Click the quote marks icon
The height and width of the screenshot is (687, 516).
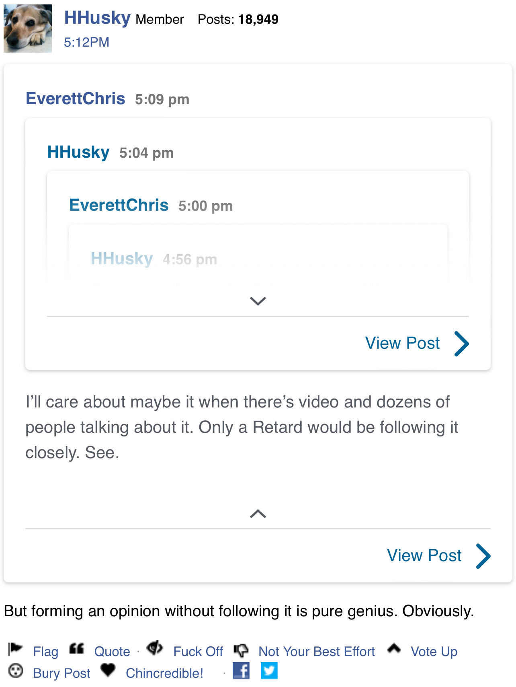tap(76, 648)
